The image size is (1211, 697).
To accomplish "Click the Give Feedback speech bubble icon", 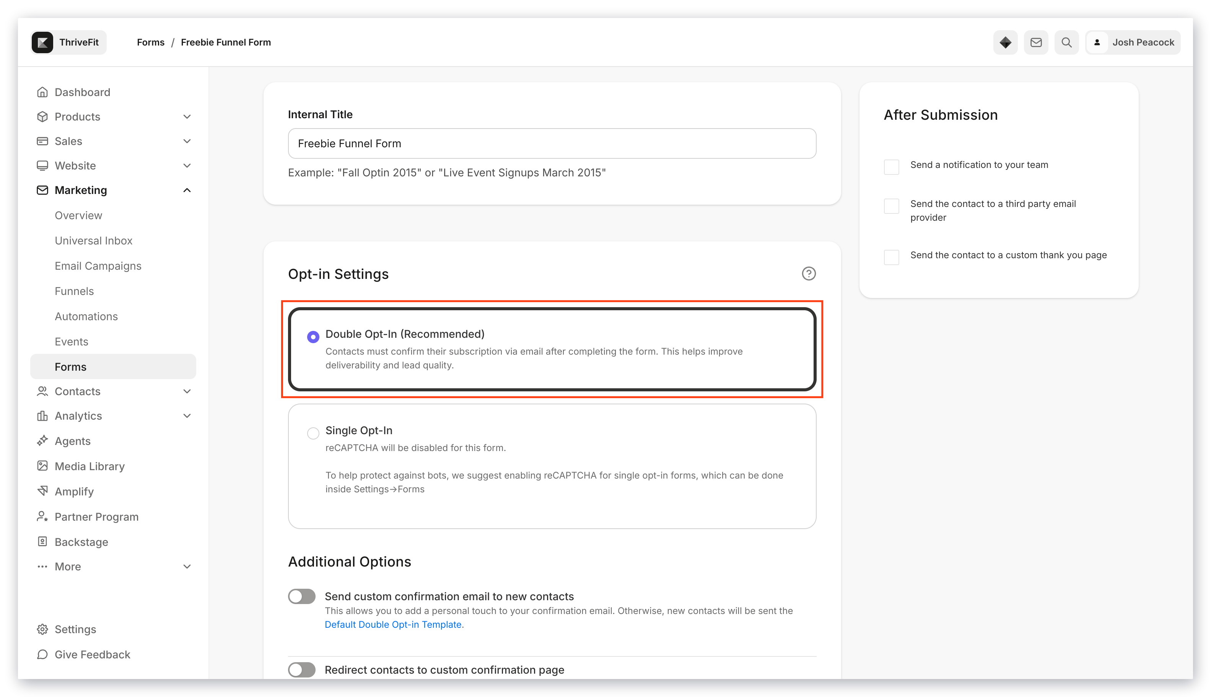I will pos(42,655).
